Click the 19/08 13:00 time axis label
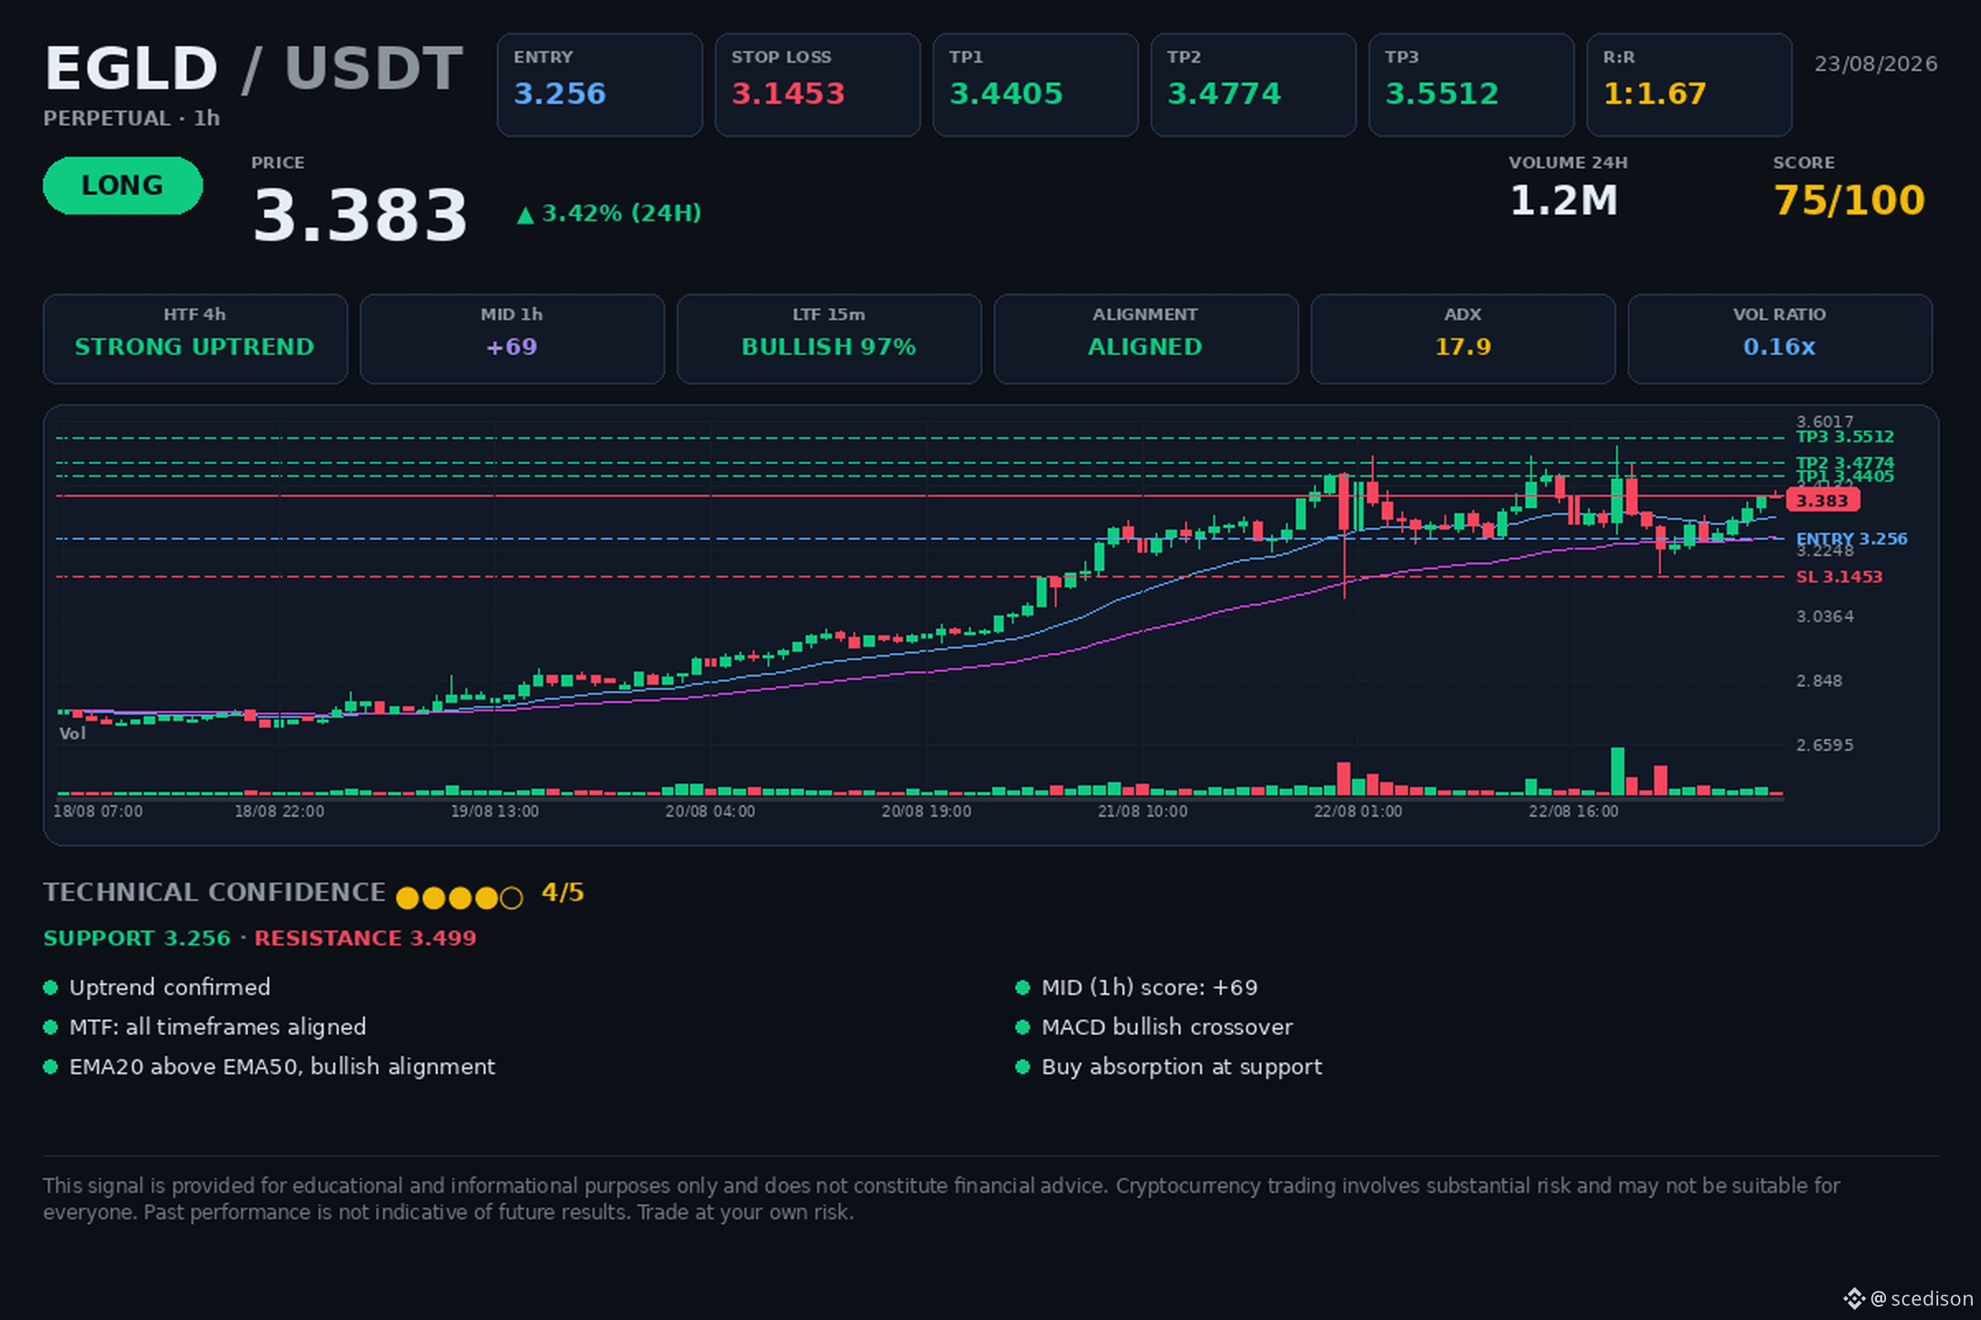Screen dimensions: 1981x1320 494,812
